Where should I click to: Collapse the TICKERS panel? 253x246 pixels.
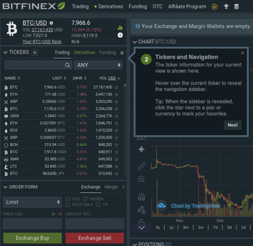point(5,53)
